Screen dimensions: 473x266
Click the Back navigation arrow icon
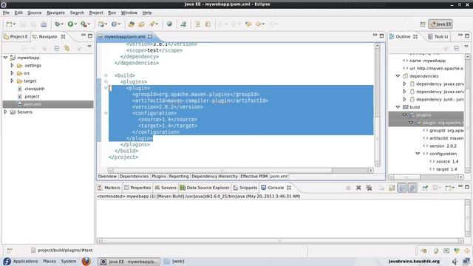pos(258,24)
